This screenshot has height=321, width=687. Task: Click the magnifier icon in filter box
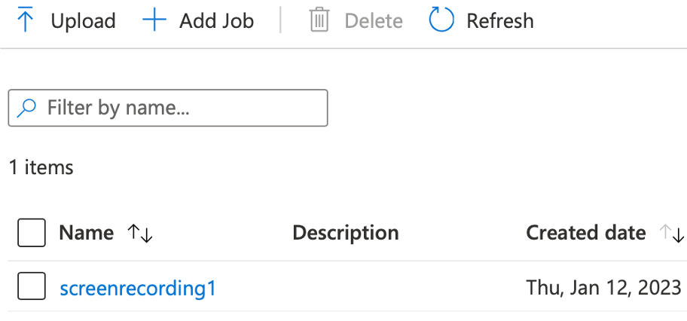coord(26,108)
